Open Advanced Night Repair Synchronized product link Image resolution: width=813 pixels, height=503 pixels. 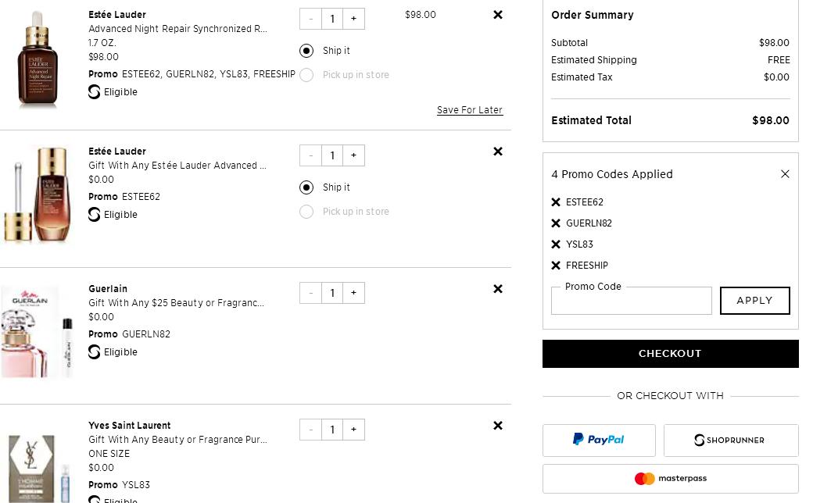178,28
